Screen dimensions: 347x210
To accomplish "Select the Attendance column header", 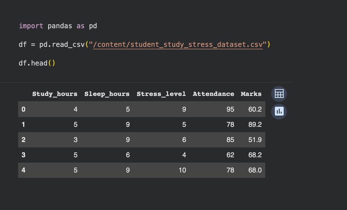I will click(213, 94).
